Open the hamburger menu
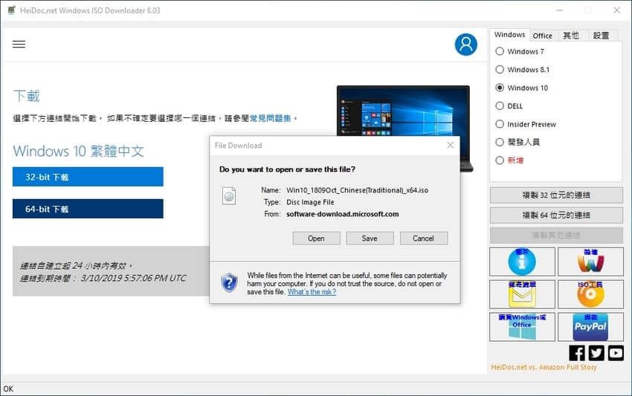This screenshot has height=396, width=632. (x=19, y=45)
